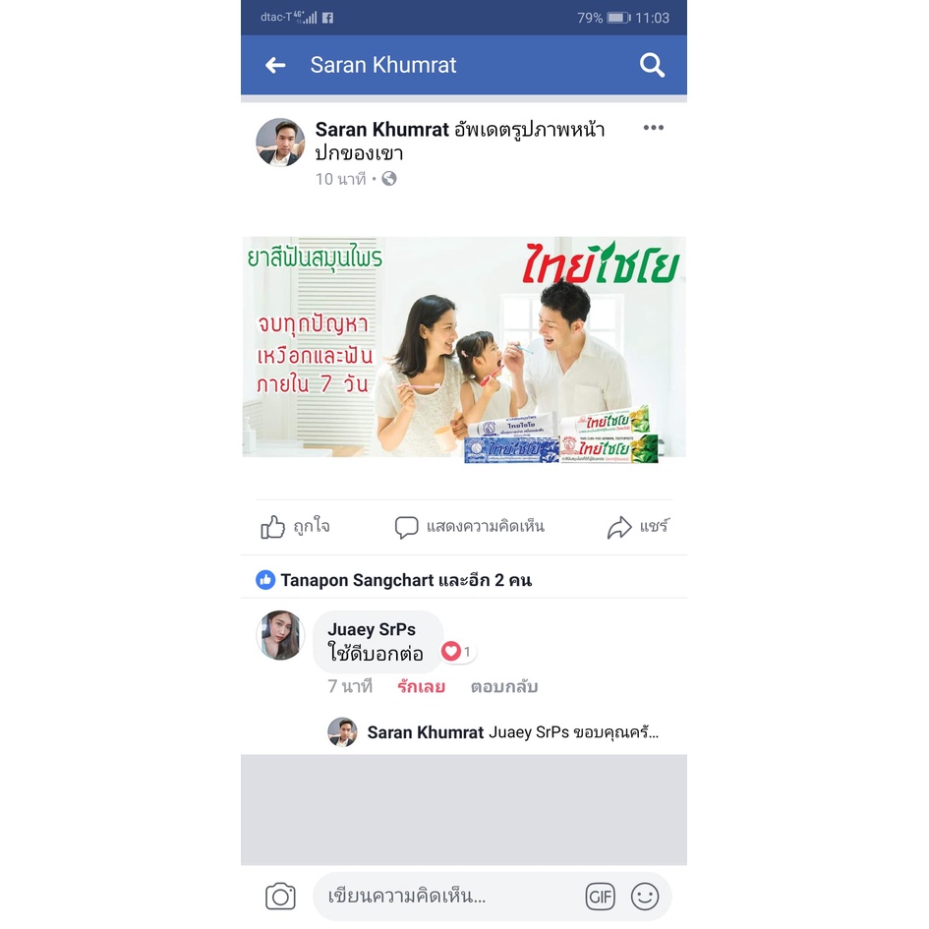
Task: Toggle the red รักเลย reaction on comment
Action: point(422,687)
